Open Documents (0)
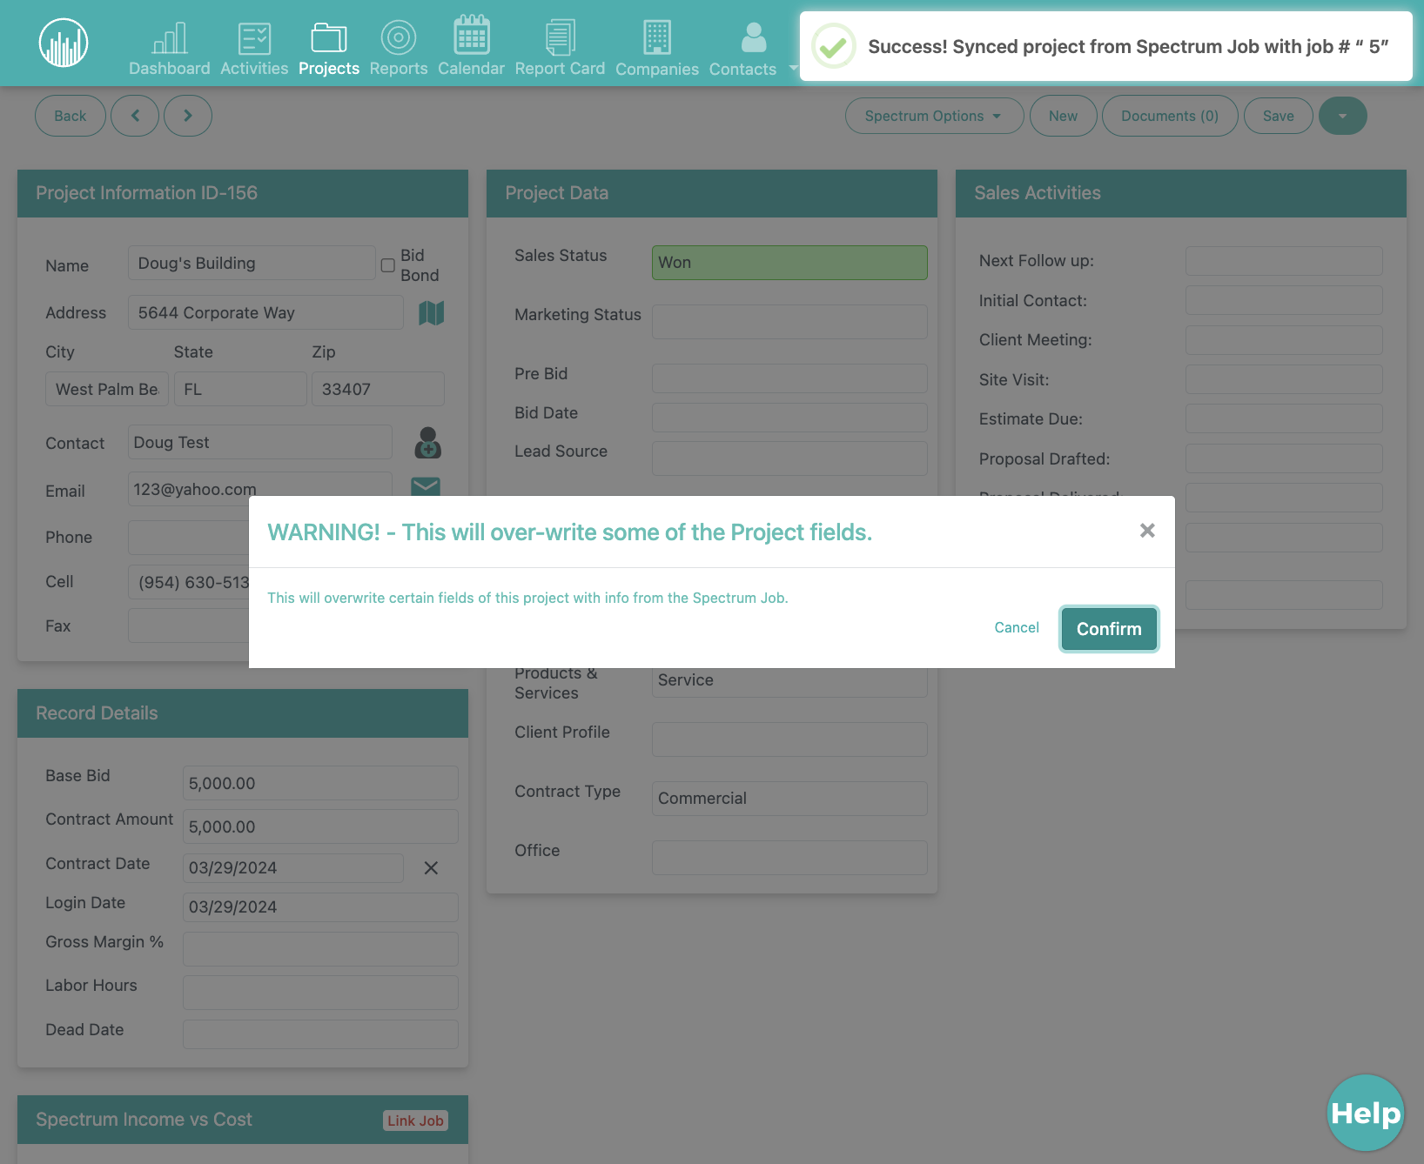 pyautogui.click(x=1170, y=116)
